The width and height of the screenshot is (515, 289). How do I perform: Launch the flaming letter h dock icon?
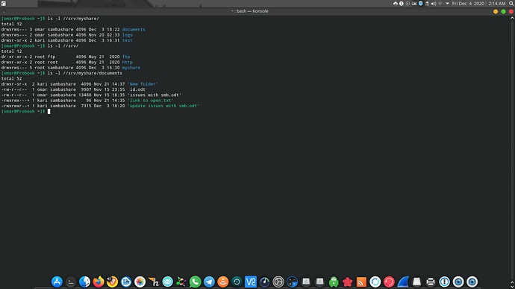tap(154, 282)
